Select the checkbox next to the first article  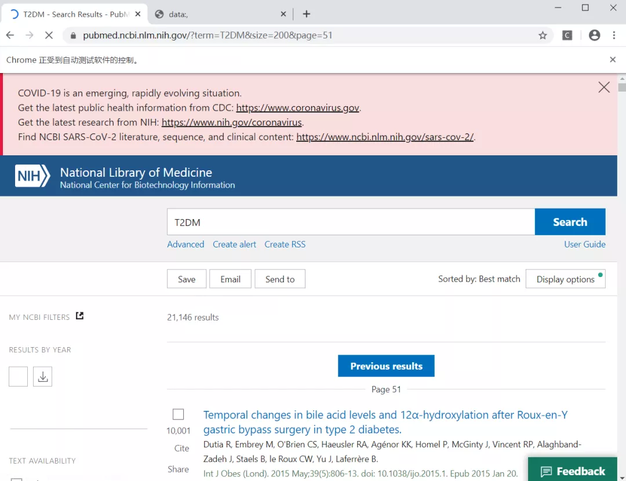coord(178,414)
